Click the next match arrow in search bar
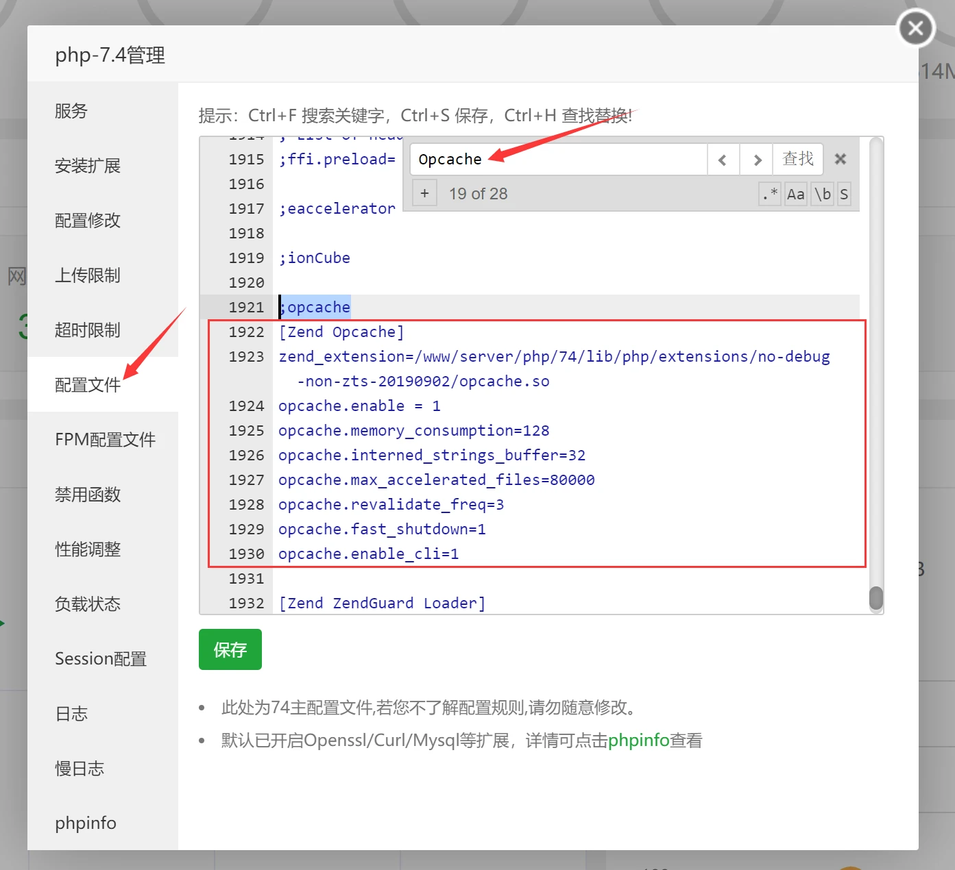 [755, 159]
